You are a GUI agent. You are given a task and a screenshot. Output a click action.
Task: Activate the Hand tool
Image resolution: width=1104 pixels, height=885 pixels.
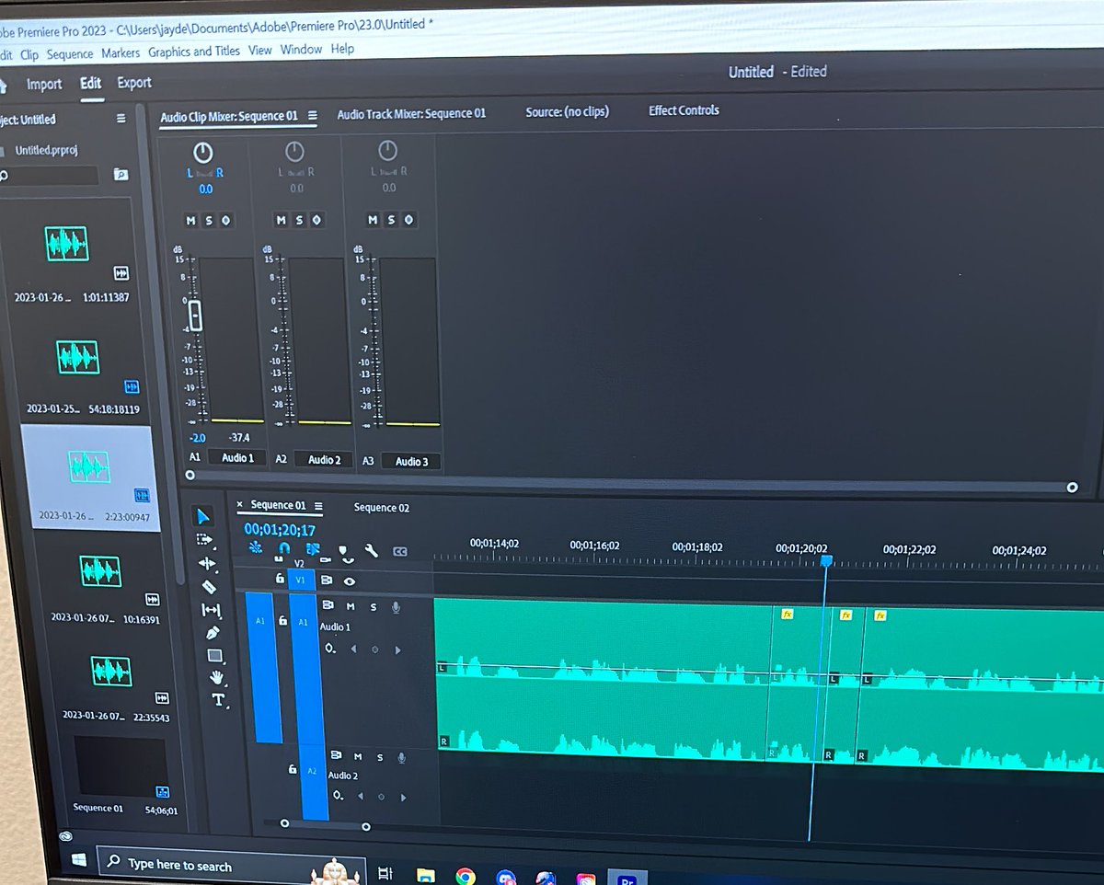218,679
